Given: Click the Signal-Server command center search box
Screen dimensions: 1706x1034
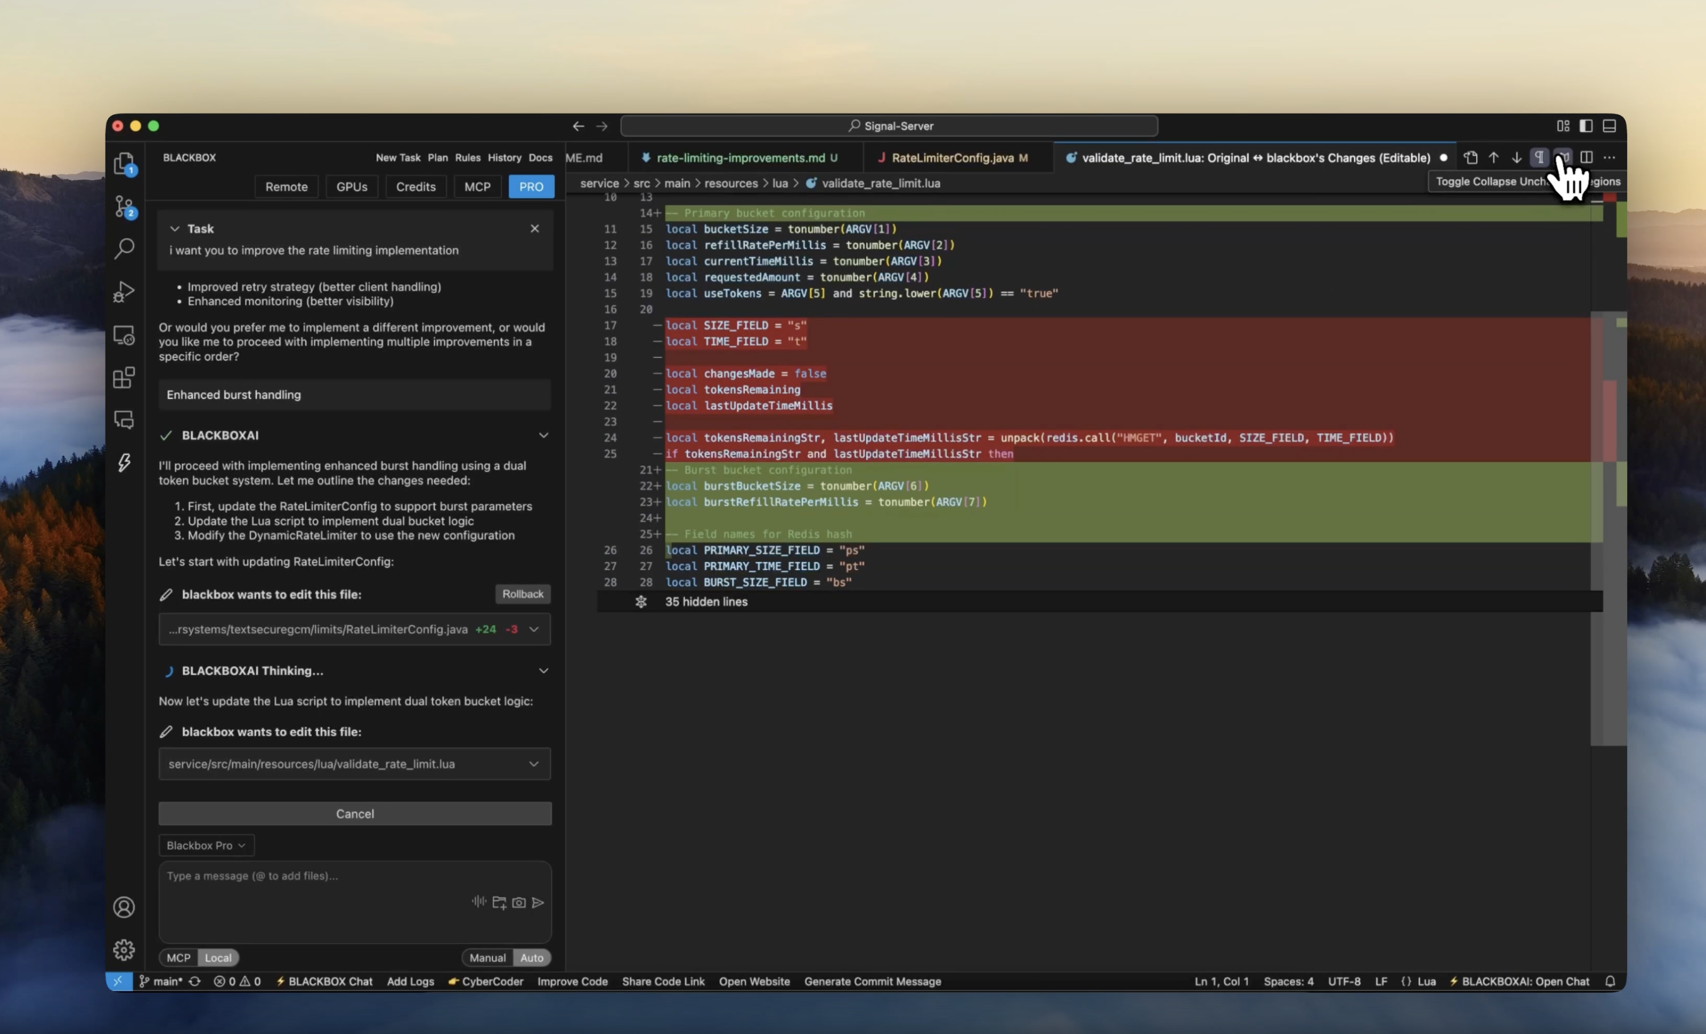Looking at the screenshot, I should click(890, 126).
